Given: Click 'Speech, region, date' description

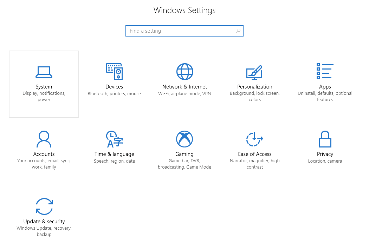Looking at the screenshot, I should (x=114, y=161).
